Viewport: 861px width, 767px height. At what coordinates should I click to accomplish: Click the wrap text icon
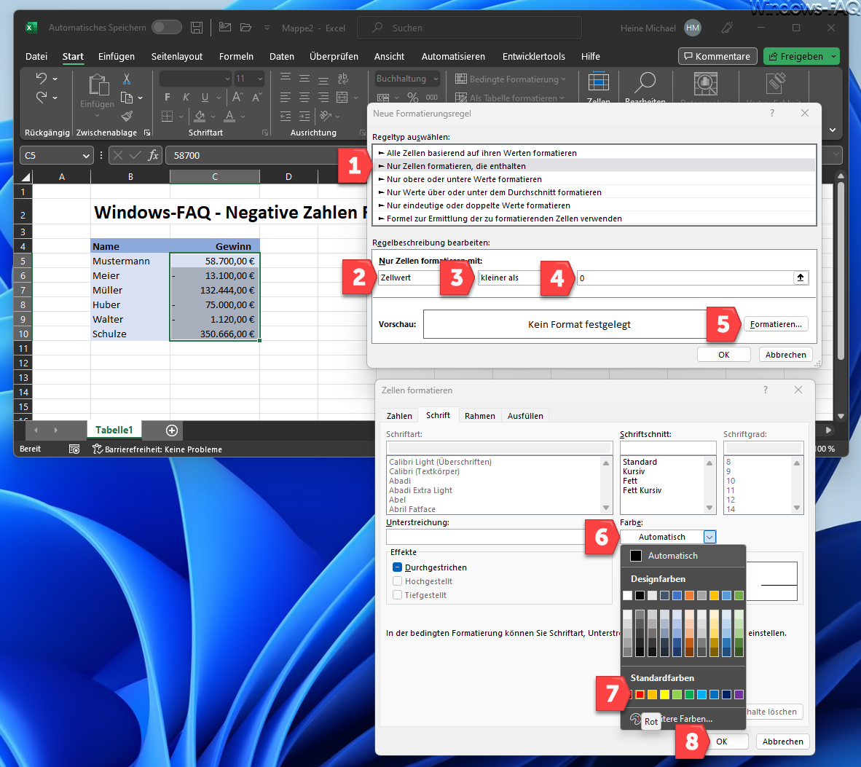point(343,79)
